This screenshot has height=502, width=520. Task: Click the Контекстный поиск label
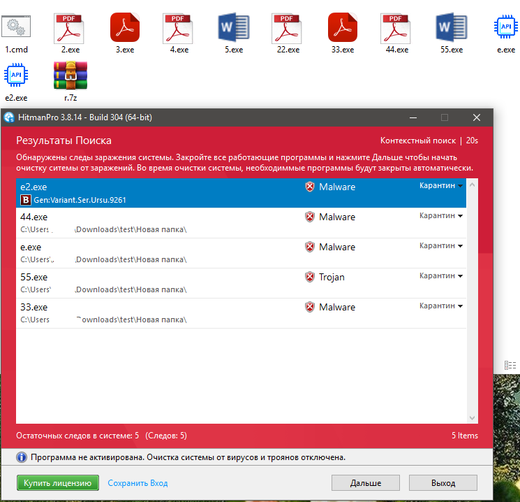(x=418, y=141)
